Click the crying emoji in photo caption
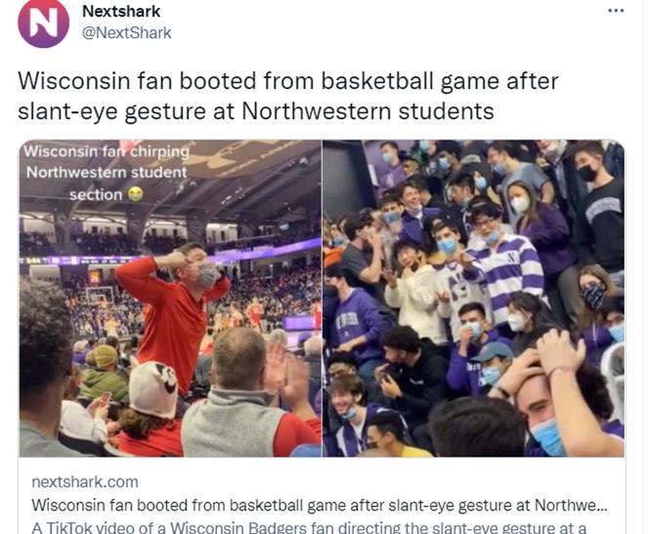 135,194
